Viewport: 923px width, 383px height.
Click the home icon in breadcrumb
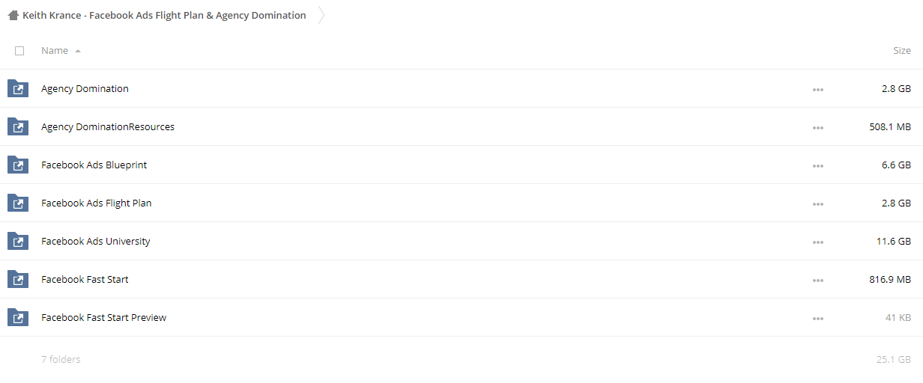tap(13, 15)
